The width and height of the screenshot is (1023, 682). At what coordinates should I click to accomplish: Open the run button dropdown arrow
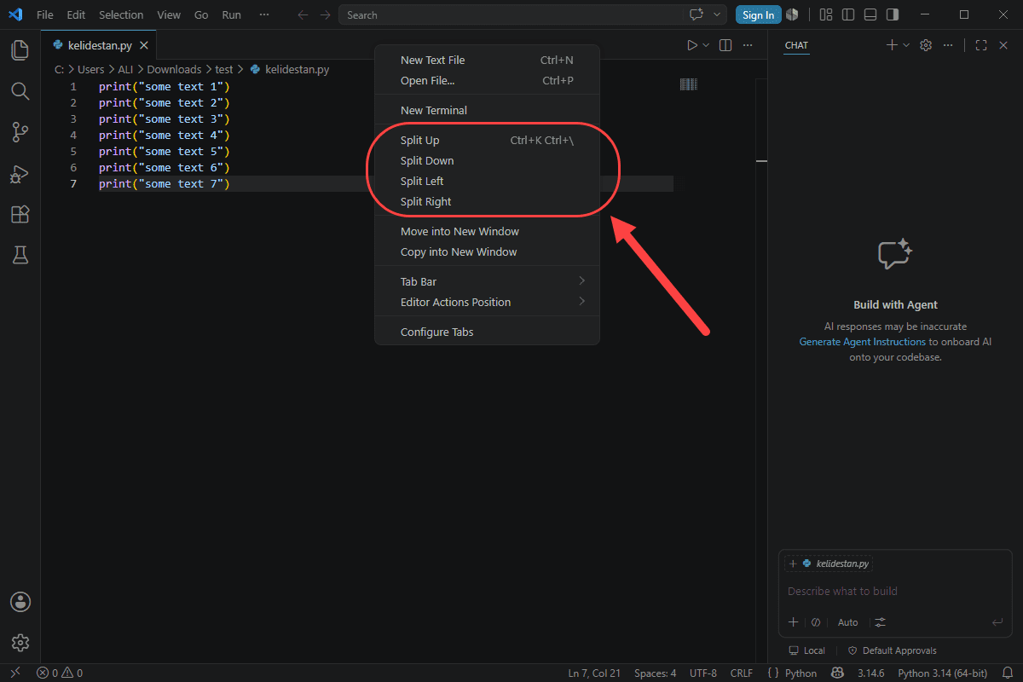pos(706,45)
